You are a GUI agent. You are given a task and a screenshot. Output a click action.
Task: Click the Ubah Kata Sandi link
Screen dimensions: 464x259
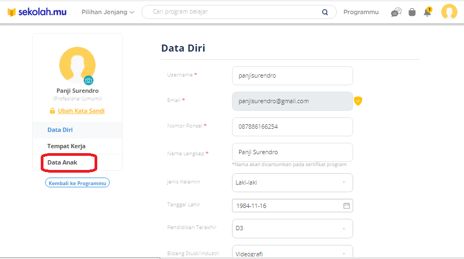tap(81, 111)
